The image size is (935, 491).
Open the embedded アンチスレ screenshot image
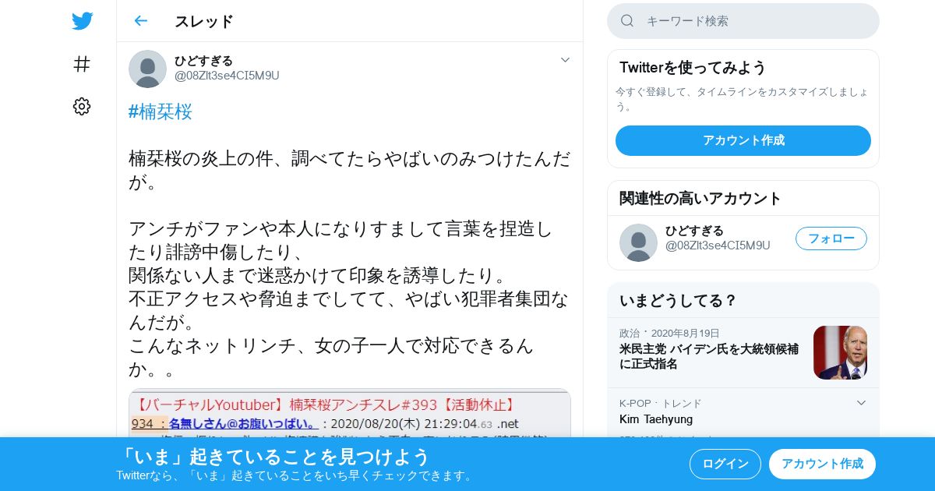pyautogui.click(x=350, y=414)
